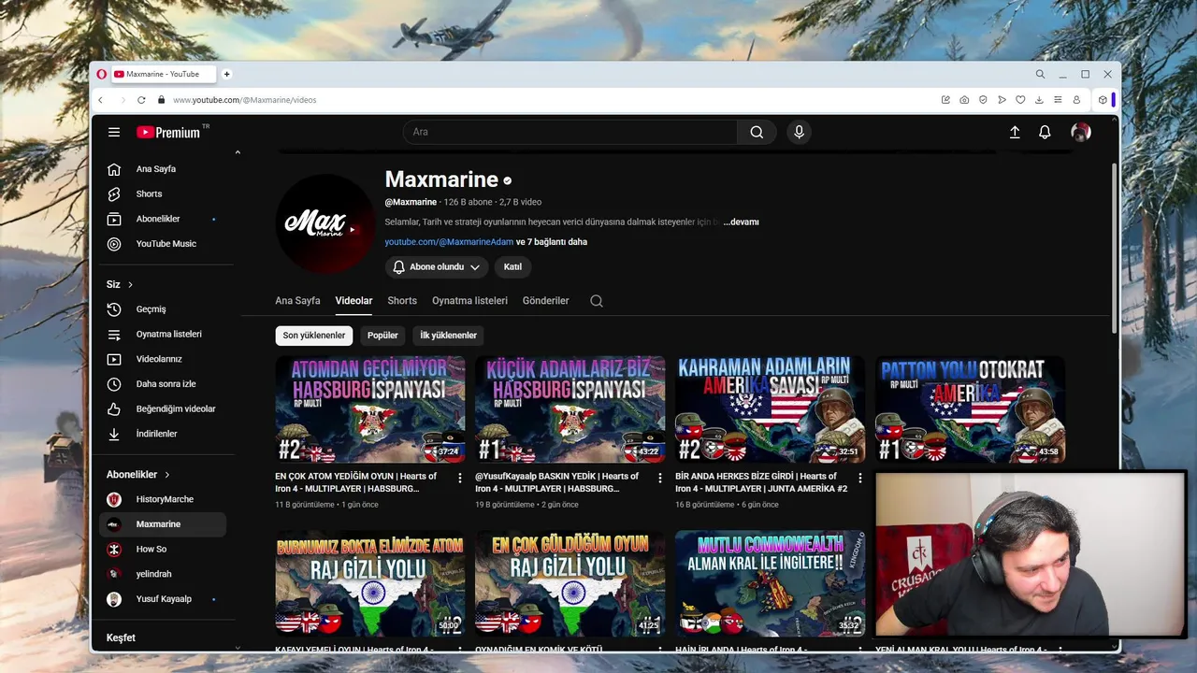Viewport: 1197px width, 673px height.
Task: Open browser downloads icon
Action: tap(1039, 100)
